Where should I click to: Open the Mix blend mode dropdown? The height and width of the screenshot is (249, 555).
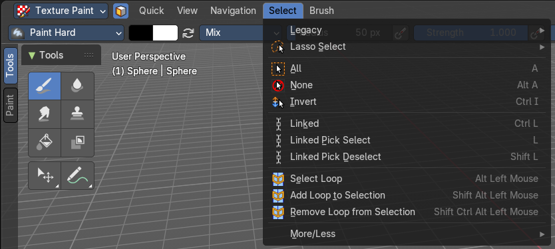(x=240, y=33)
